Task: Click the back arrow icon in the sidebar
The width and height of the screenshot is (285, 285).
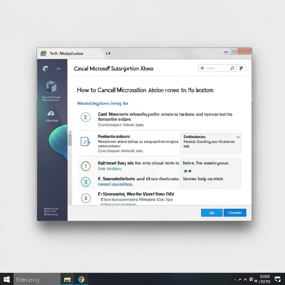Action: pos(58,69)
